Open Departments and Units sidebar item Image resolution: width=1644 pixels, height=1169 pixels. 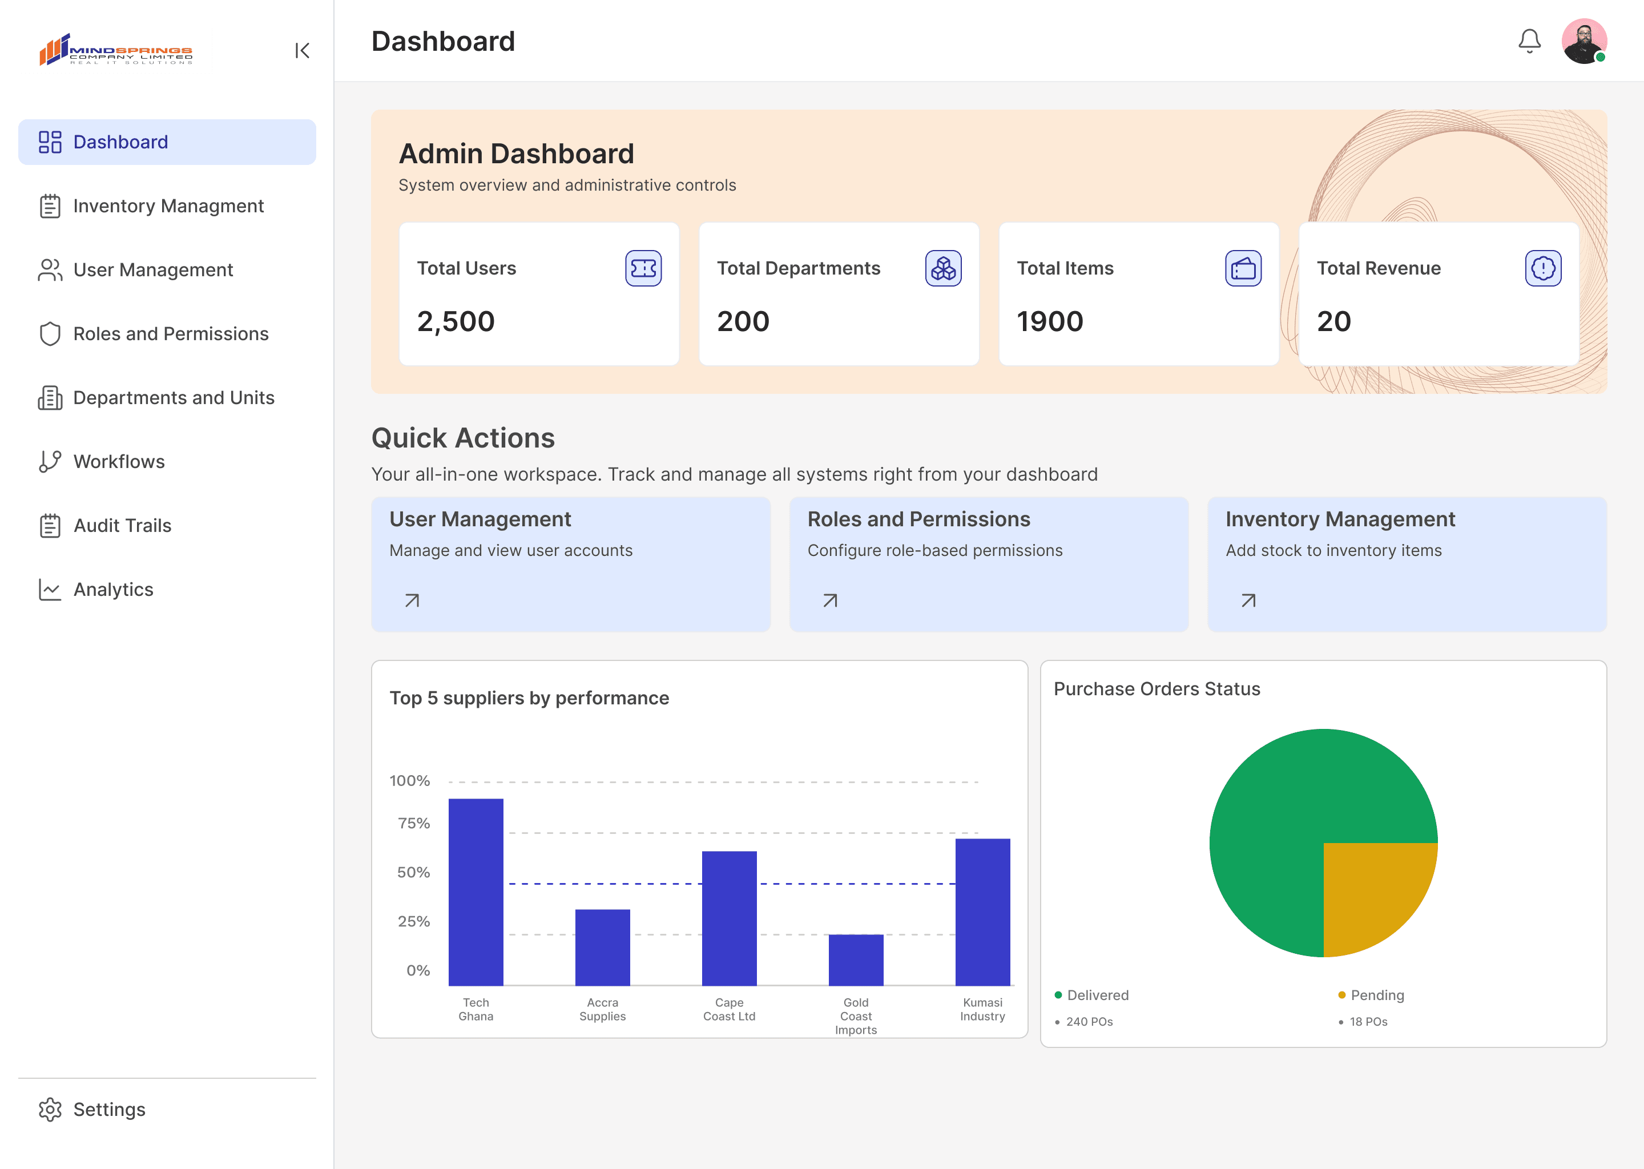[x=167, y=397]
